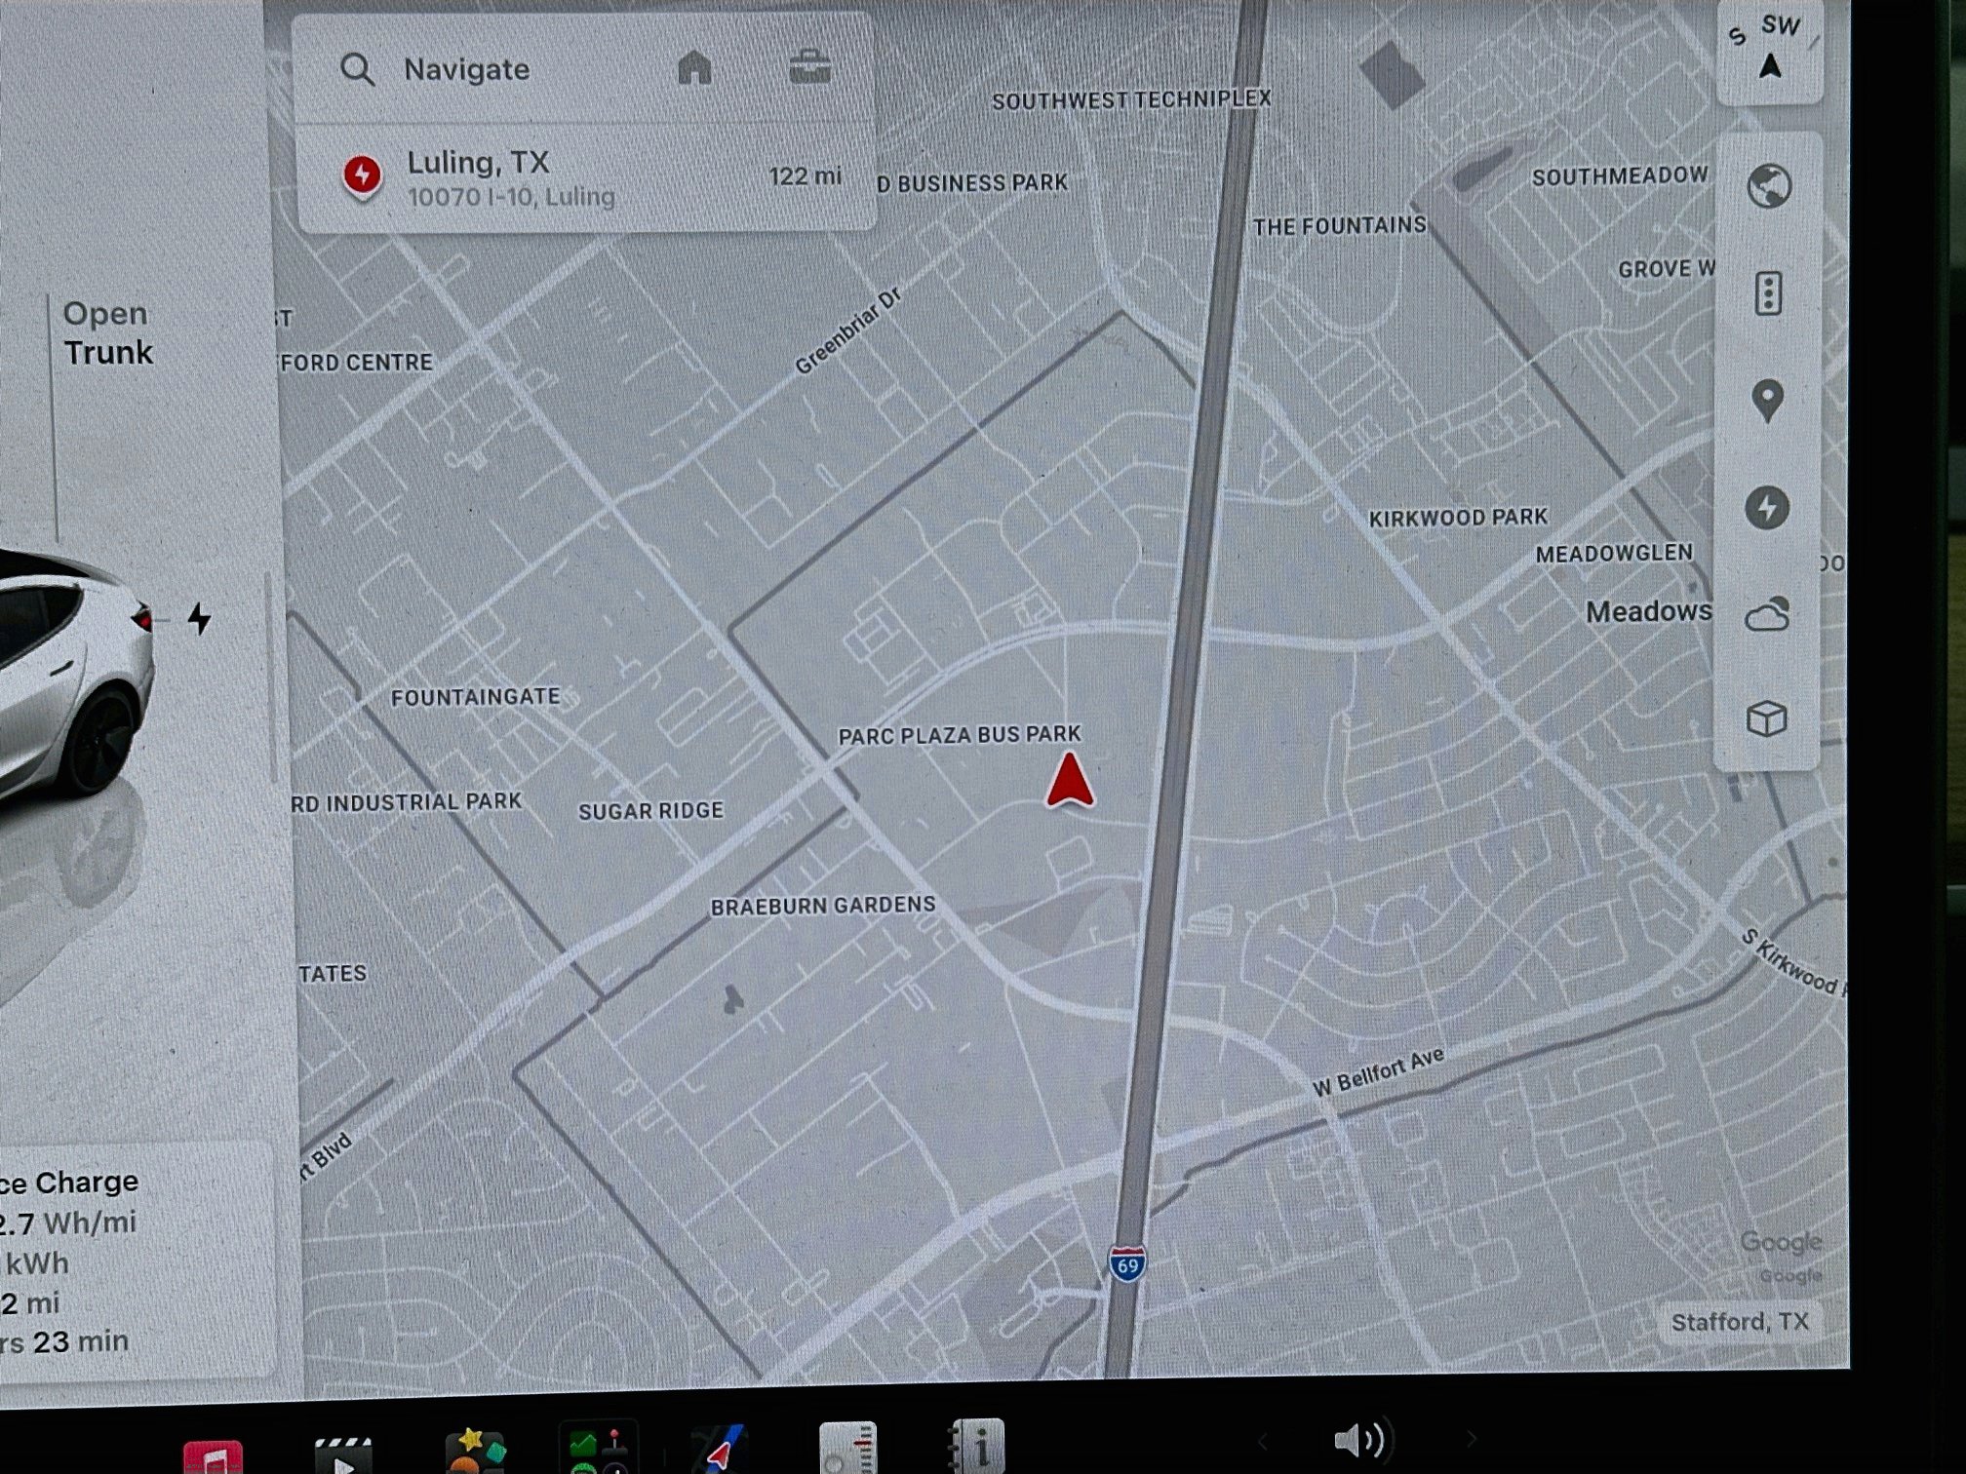This screenshot has height=1474, width=1966.
Task: Tap the red vehicle location arrow
Action: point(1070,780)
